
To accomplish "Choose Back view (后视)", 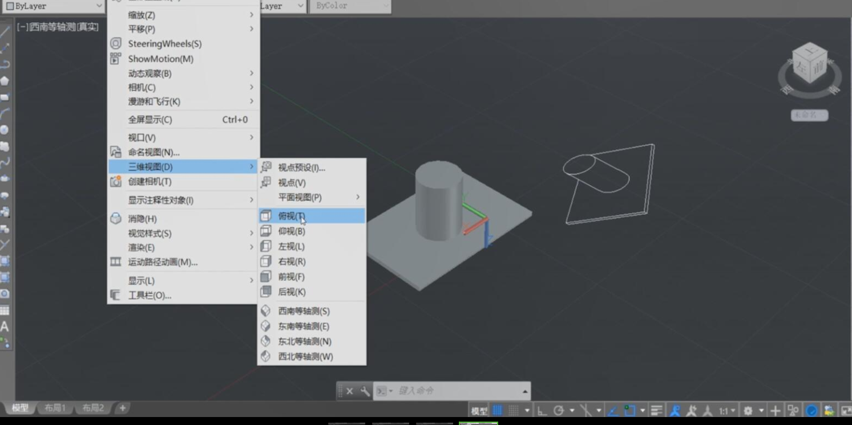I will point(312,292).
